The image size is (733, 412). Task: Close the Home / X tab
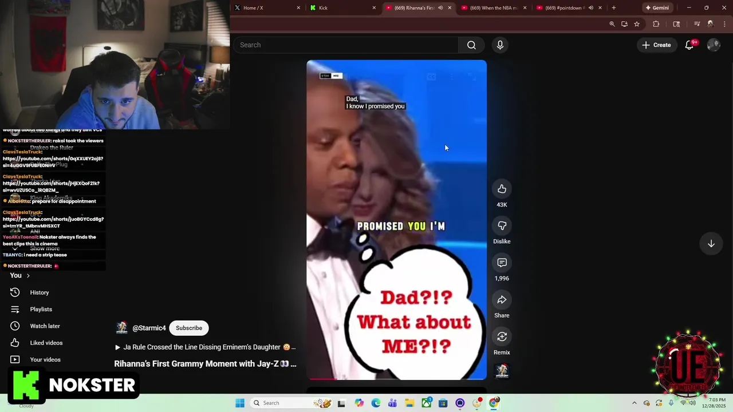click(298, 8)
